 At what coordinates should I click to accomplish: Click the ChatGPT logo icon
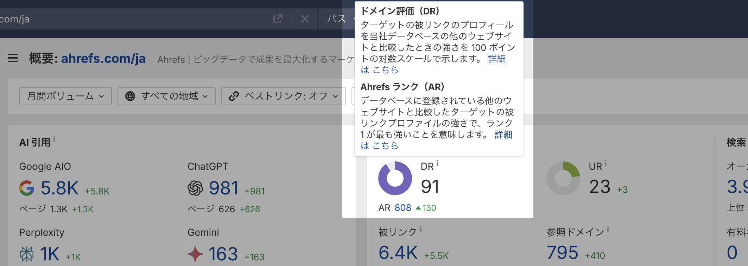click(195, 188)
